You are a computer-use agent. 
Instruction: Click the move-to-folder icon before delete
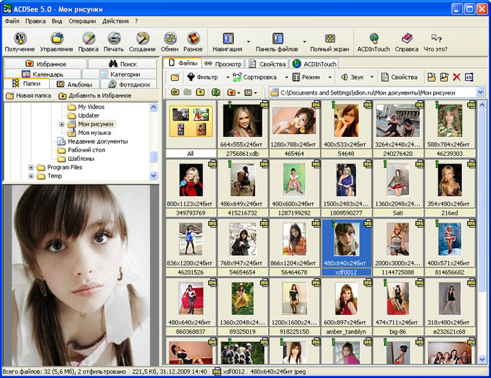pyautogui.click(x=444, y=77)
